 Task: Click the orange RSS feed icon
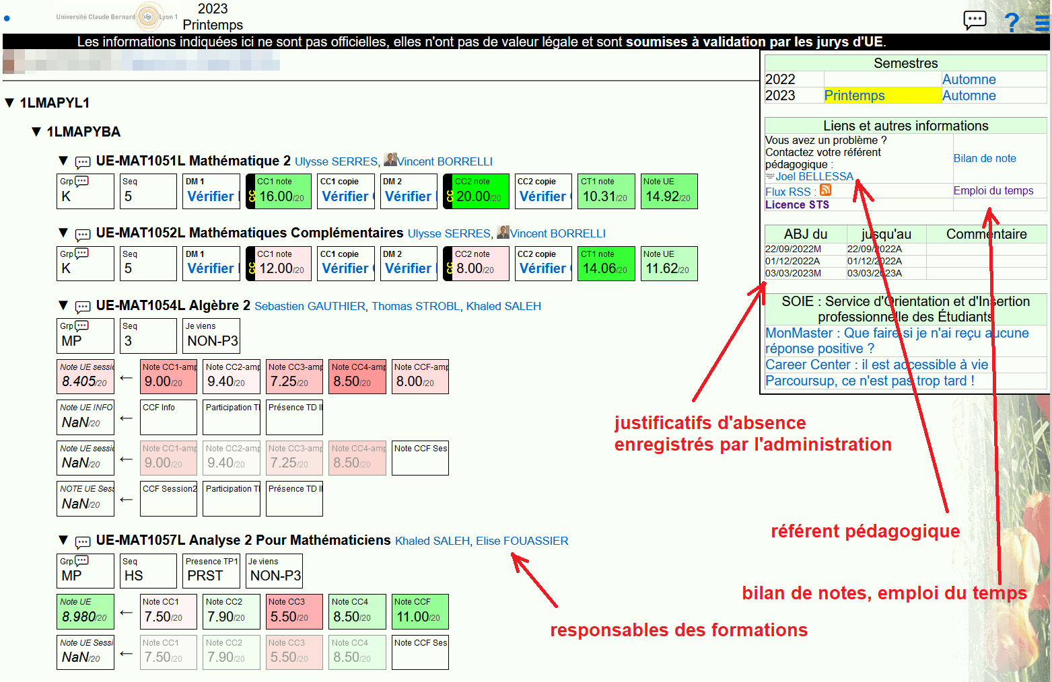(825, 191)
